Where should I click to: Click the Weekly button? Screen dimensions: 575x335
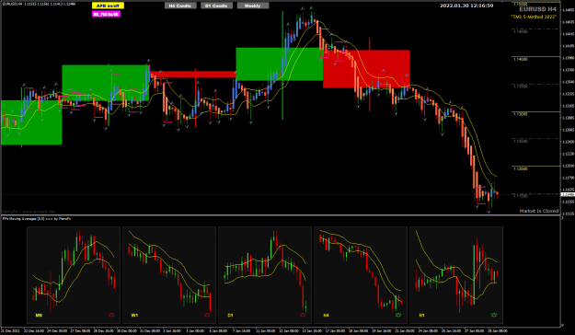click(253, 6)
